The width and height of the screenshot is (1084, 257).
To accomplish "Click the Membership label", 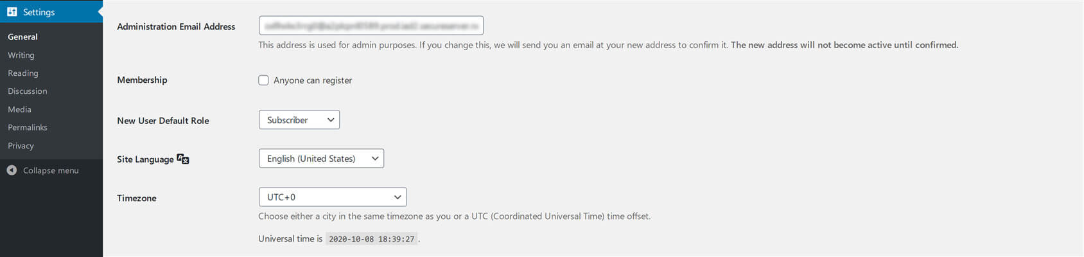I will pyautogui.click(x=142, y=80).
